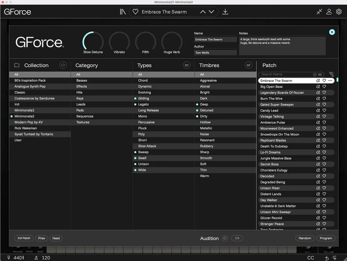Favorite the Candy Lead patch
347x261 pixels.
click(x=324, y=111)
